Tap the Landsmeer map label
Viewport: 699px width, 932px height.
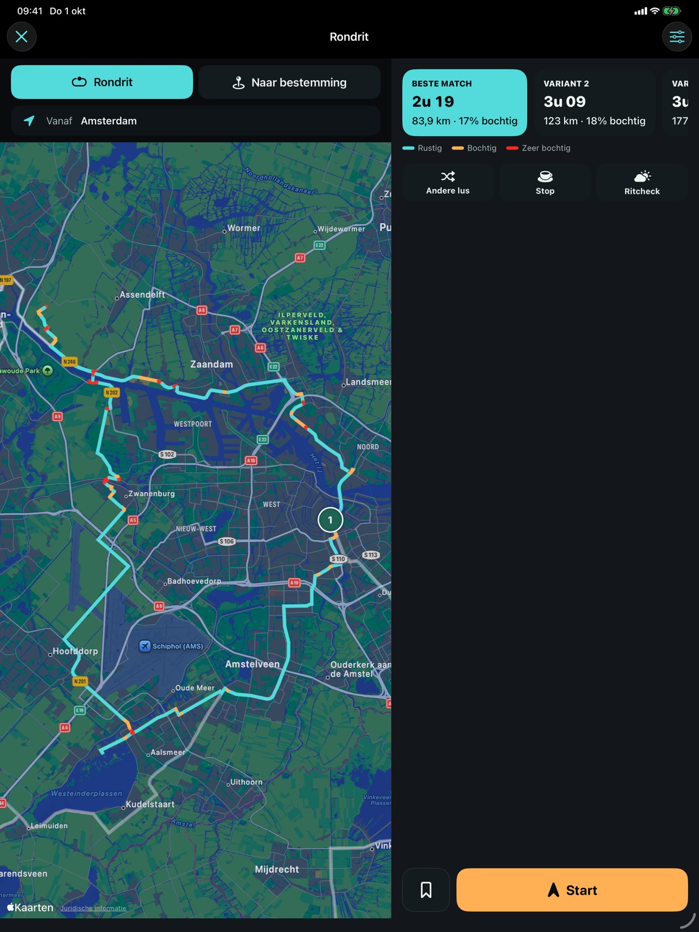point(368,382)
